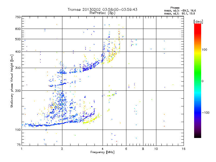Image resolution: width=216 pixels, height=162 pixels.
Task: Click the 'Stationary phase Virtual Height [km]' axis title
Action: point(12,81)
